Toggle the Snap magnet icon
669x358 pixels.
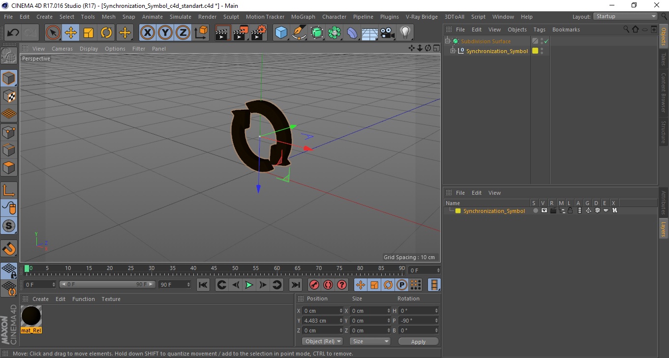pos(9,248)
